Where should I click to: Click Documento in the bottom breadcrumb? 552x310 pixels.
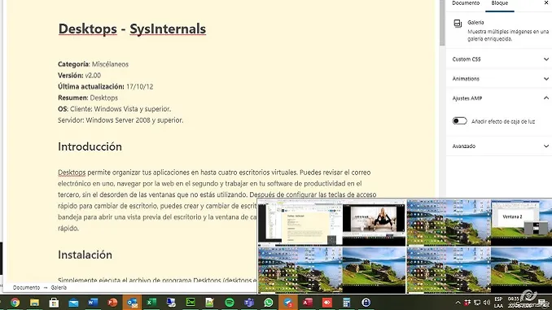click(26, 288)
